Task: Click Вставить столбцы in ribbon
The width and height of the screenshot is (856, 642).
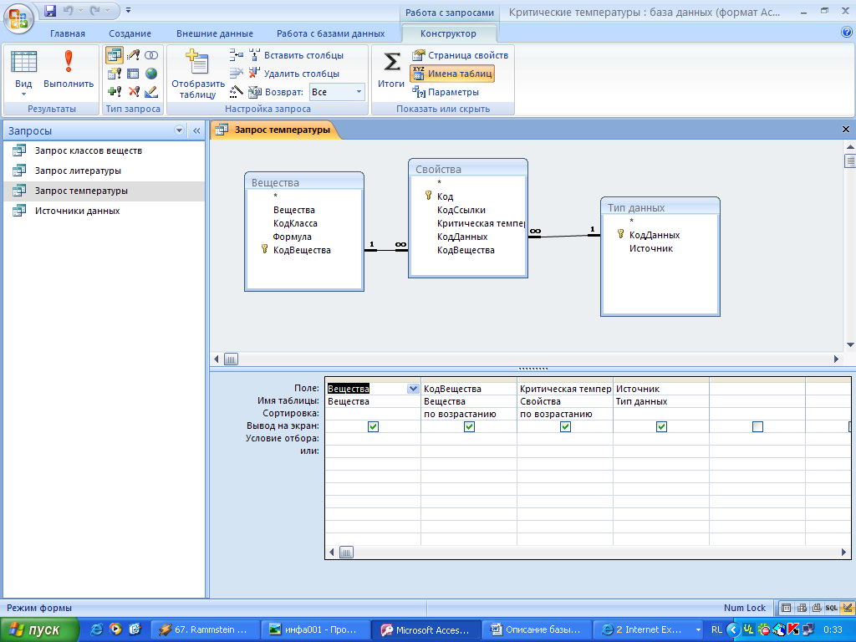Action: [295, 55]
